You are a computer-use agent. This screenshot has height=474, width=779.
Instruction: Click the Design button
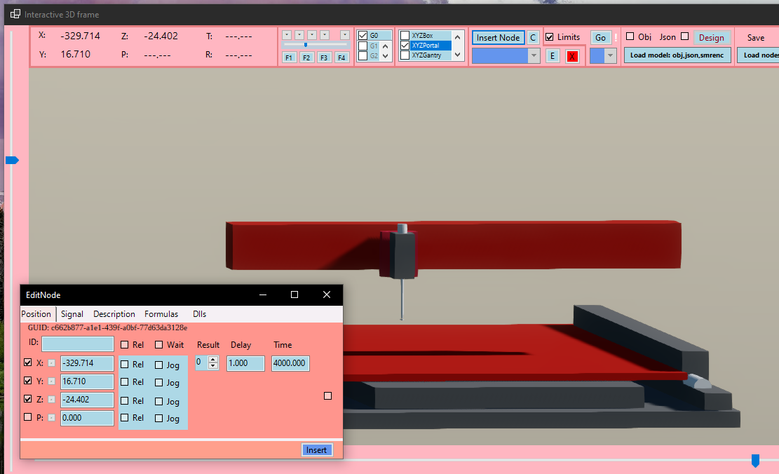(x=712, y=38)
